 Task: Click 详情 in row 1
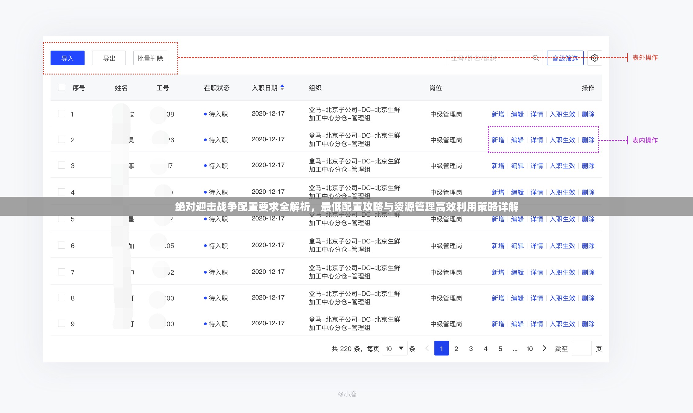pyautogui.click(x=537, y=114)
